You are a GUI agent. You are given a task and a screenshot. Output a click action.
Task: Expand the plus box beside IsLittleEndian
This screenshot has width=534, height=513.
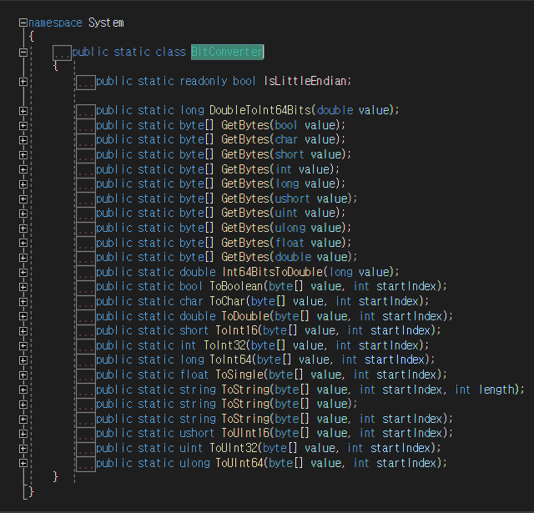click(x=23, y=82)
